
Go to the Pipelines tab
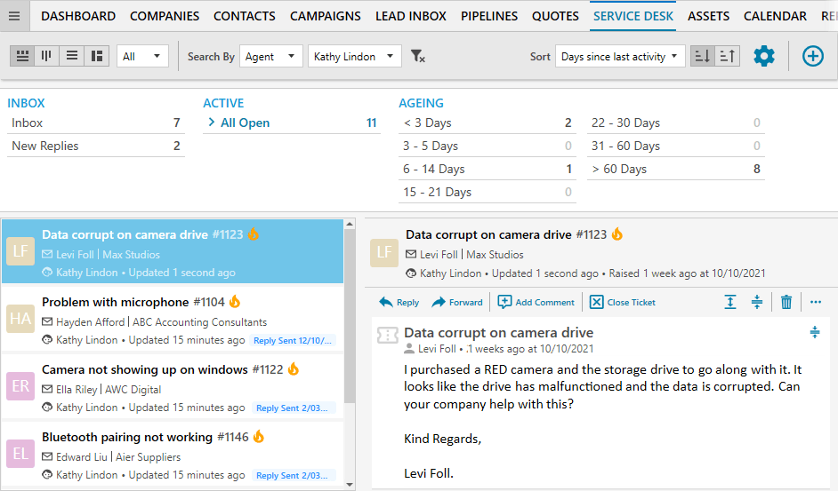[x=489, y=16]
